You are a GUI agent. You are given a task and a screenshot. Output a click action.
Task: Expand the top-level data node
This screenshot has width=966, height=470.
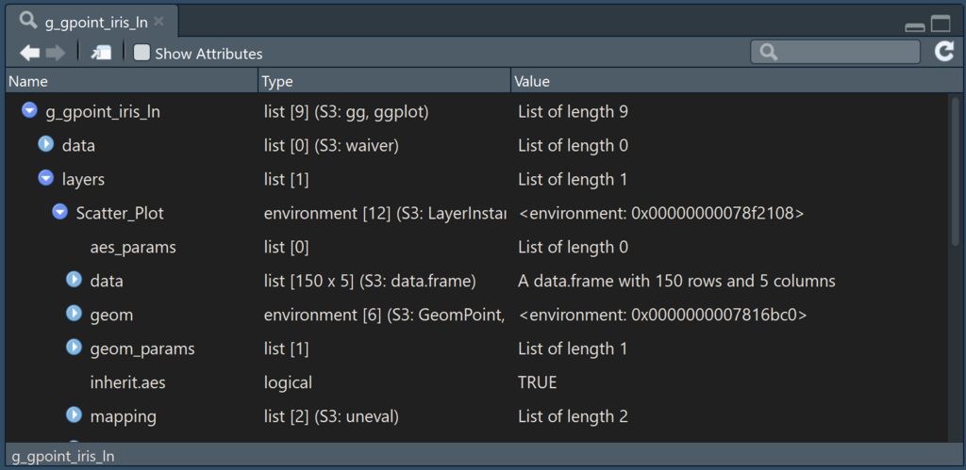click(x=45, y=145)
